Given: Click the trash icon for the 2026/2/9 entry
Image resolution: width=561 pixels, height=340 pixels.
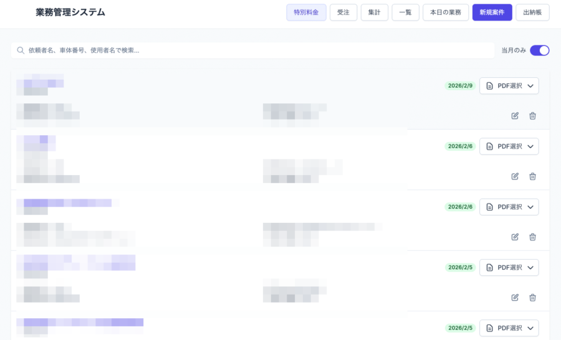Looking at the screenshot, I should (532, 116).
